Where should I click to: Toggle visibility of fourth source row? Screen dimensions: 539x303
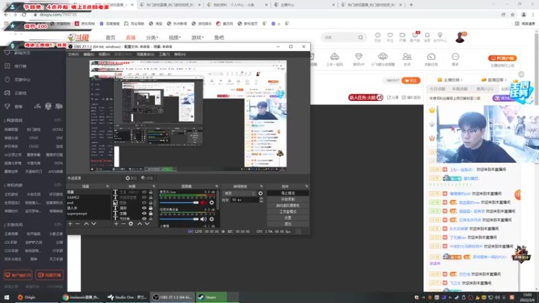[x=144, y=208]
